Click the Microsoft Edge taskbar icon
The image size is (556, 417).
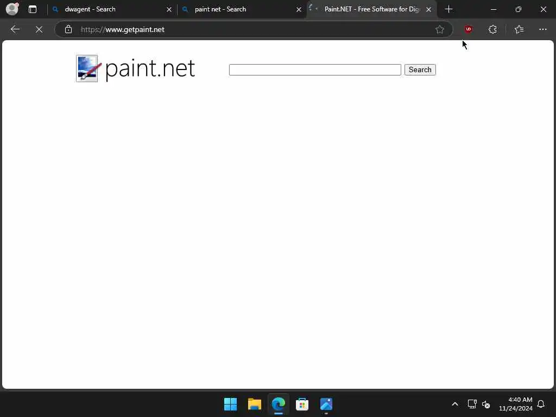click(279, 404)
